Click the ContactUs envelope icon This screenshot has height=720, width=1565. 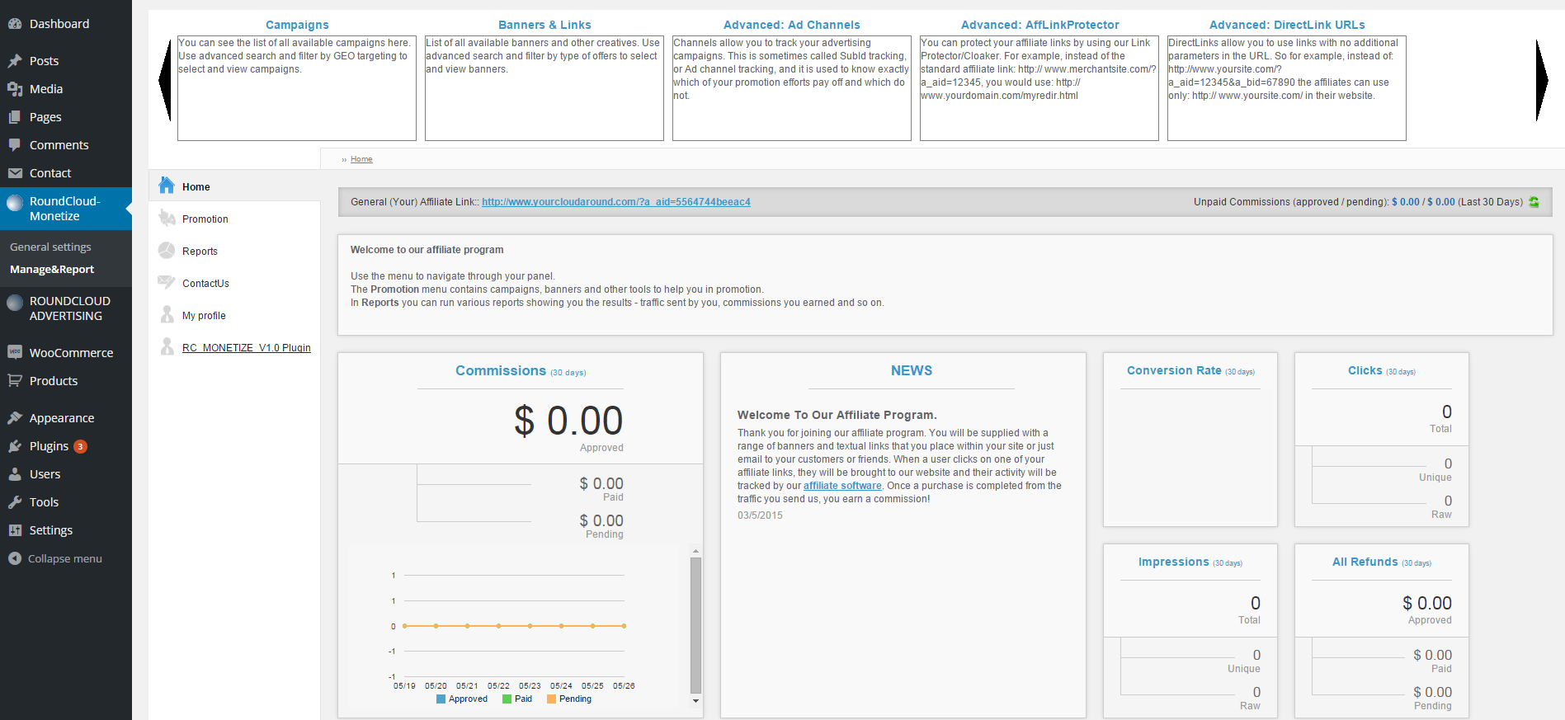[x=167, y=282]
